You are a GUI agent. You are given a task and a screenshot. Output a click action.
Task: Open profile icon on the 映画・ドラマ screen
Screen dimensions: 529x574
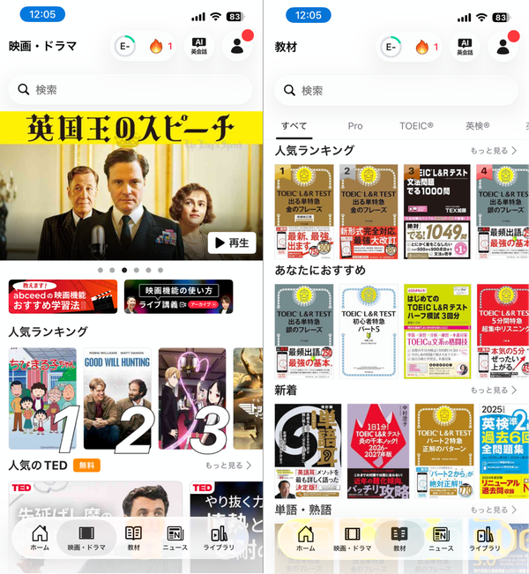pos(237,46)
